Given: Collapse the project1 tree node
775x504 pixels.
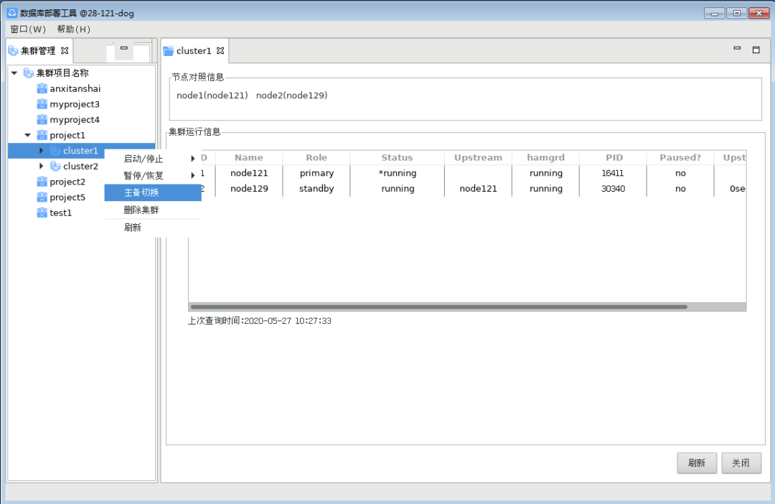Looking at the screenshot, I should [x=28, y=135].
